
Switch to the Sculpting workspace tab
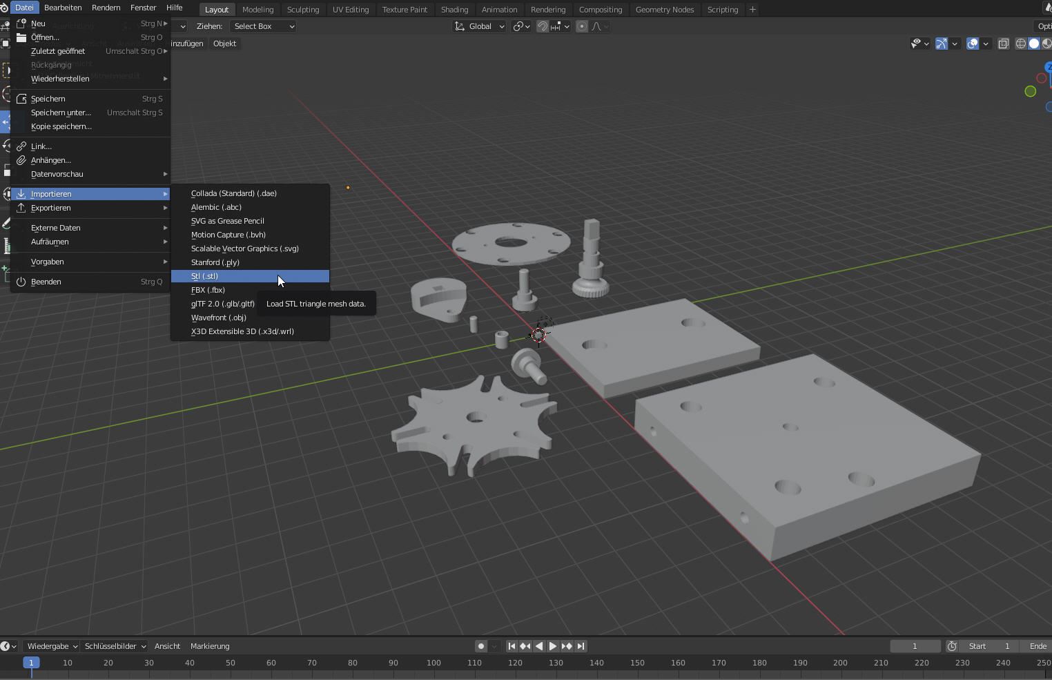(303, 10)
